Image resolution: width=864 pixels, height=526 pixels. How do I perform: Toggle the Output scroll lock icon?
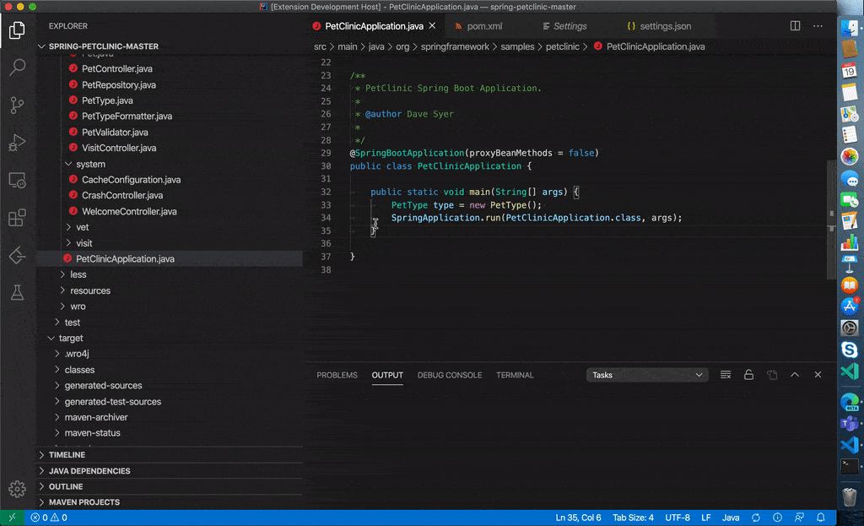click(x=749, y=375)
